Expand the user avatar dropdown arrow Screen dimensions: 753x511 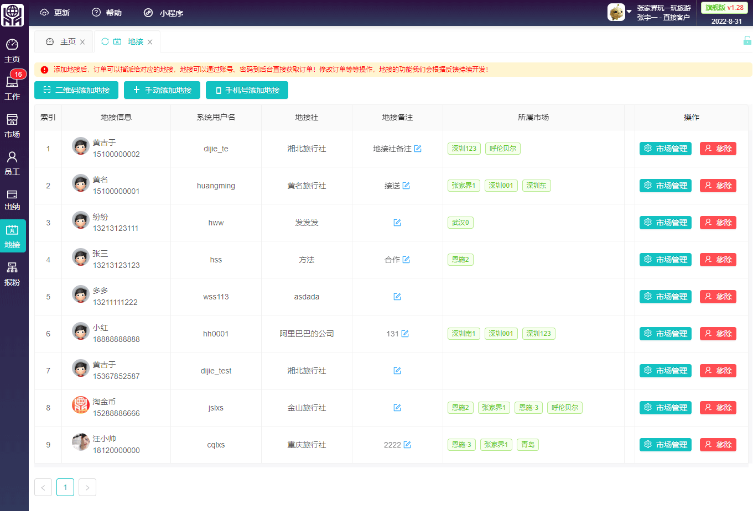pos(629,12)
